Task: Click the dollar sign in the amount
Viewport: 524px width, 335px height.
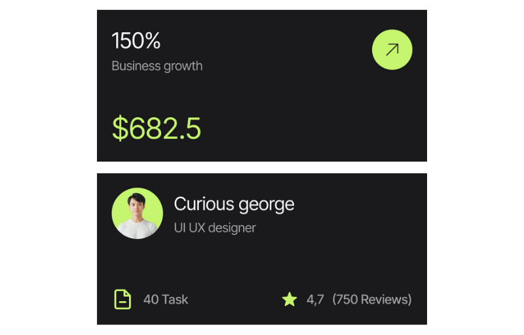Action: (120, 128)
